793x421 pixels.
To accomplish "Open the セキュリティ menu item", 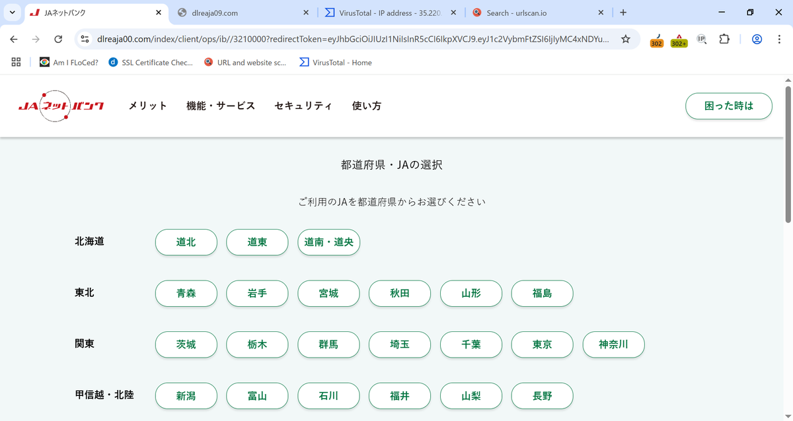I will click(303, 106).
